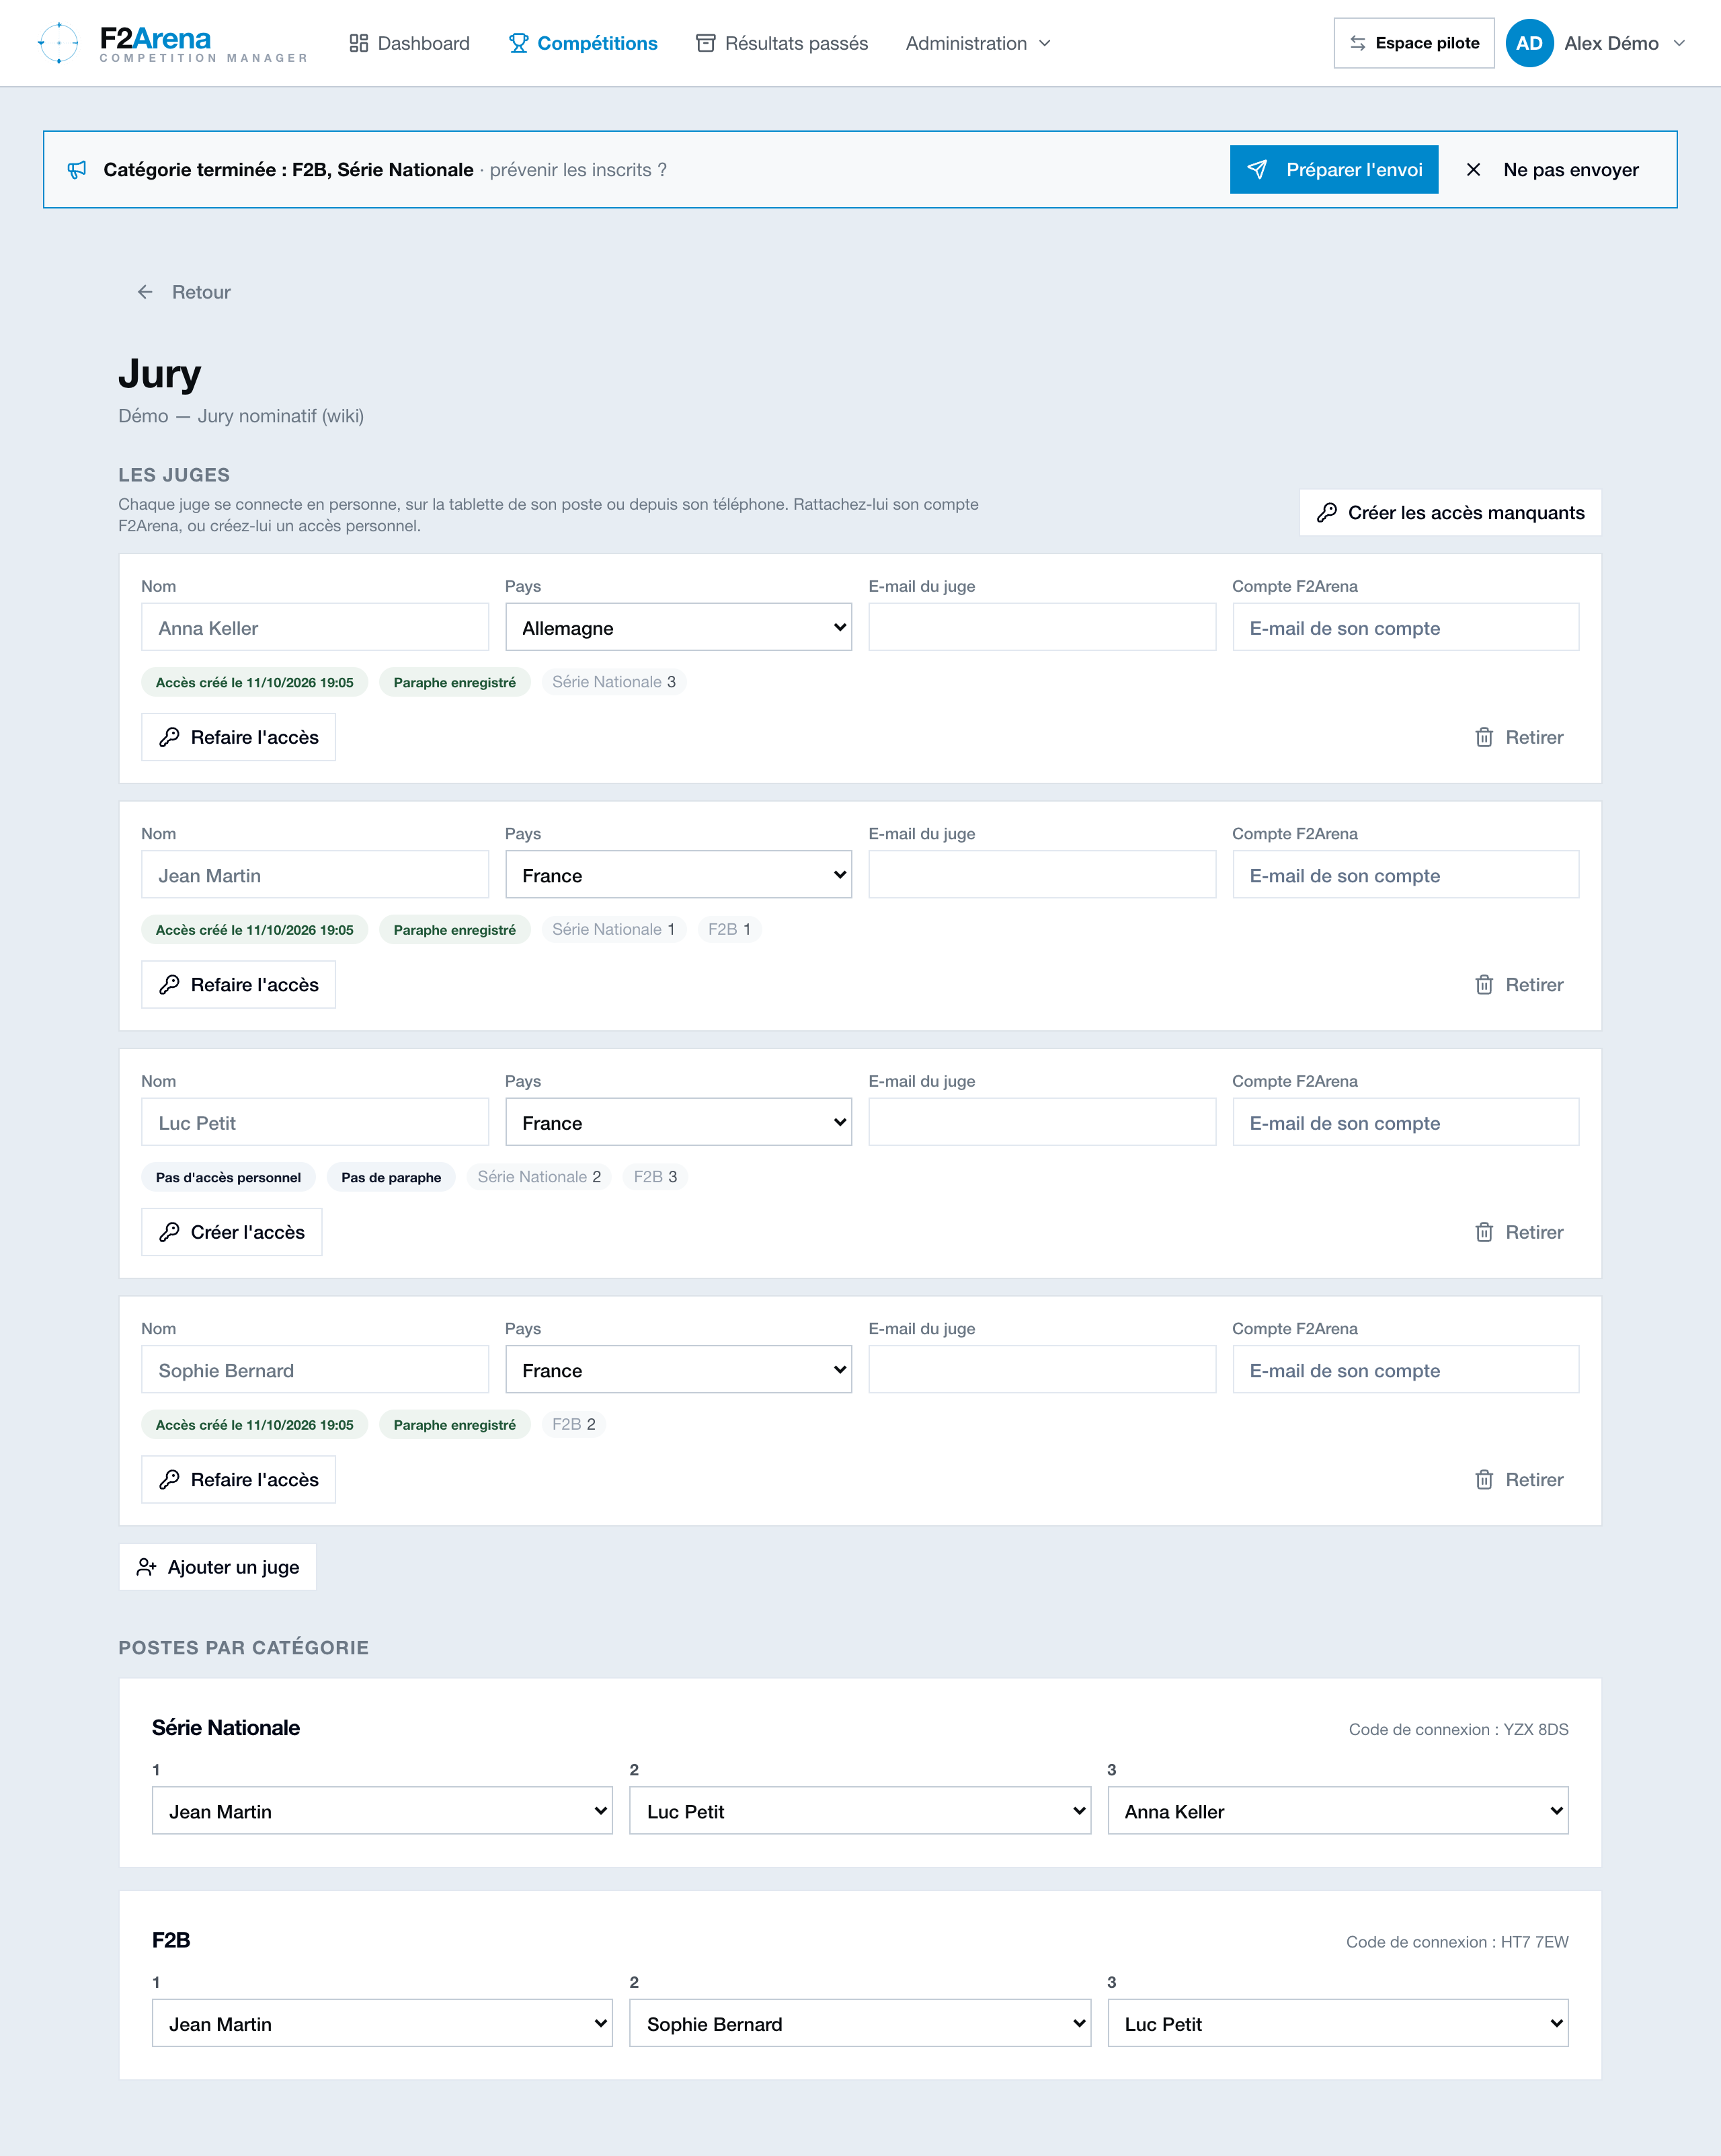The height and width of the screenshot is (2156, 1721).
Task: Click Préparer l'envoi button
Action: coord(1334,170)
